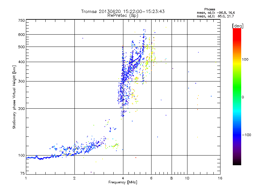
Task: Click the 'RwPretec (8p)' subtitle
Action: [123, 16]
